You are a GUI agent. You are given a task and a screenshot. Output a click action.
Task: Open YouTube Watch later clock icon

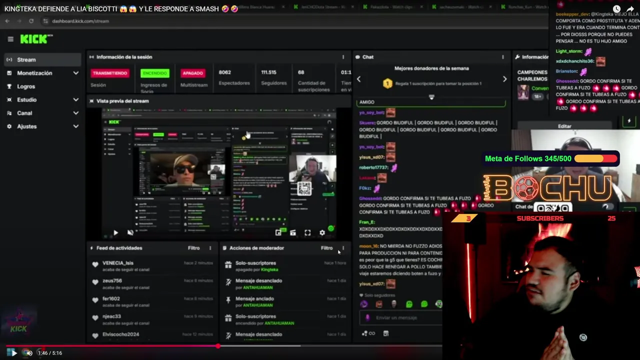pyautogui.click(x=616, y=9)
